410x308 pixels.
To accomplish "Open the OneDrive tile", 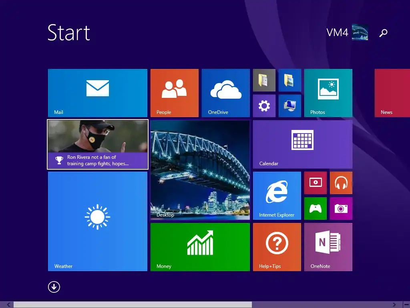I will tap(226, 93).
